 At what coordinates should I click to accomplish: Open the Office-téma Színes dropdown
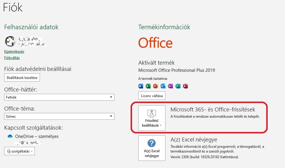[x=59, y=116]
